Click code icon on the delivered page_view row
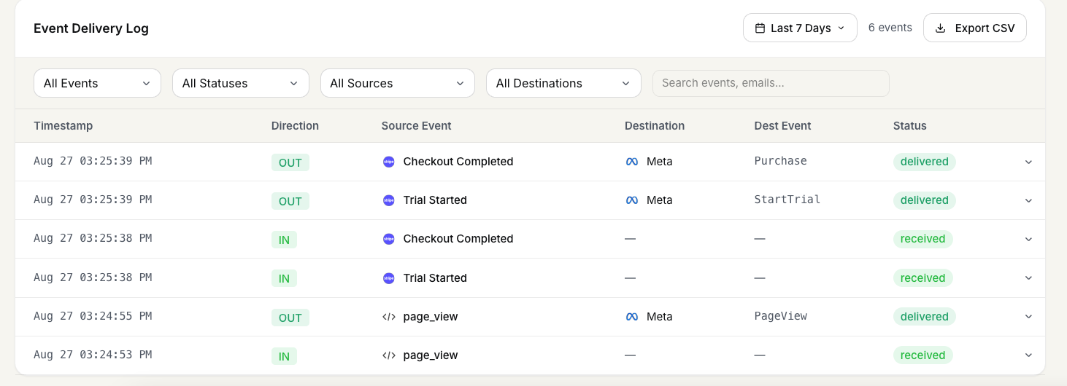 click(389, 317)
